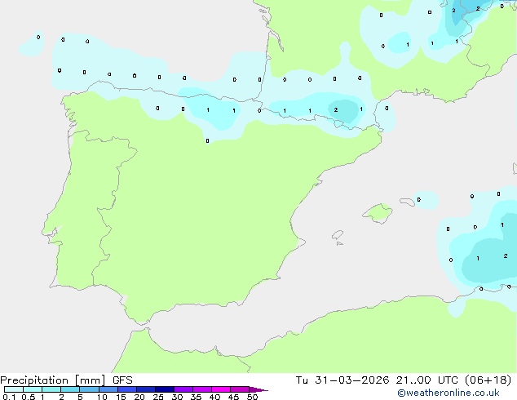Pick the 2–5 mm legend swatch
Image resolution: width=517 pixels, height=400 pixels.
coord(70,389)
